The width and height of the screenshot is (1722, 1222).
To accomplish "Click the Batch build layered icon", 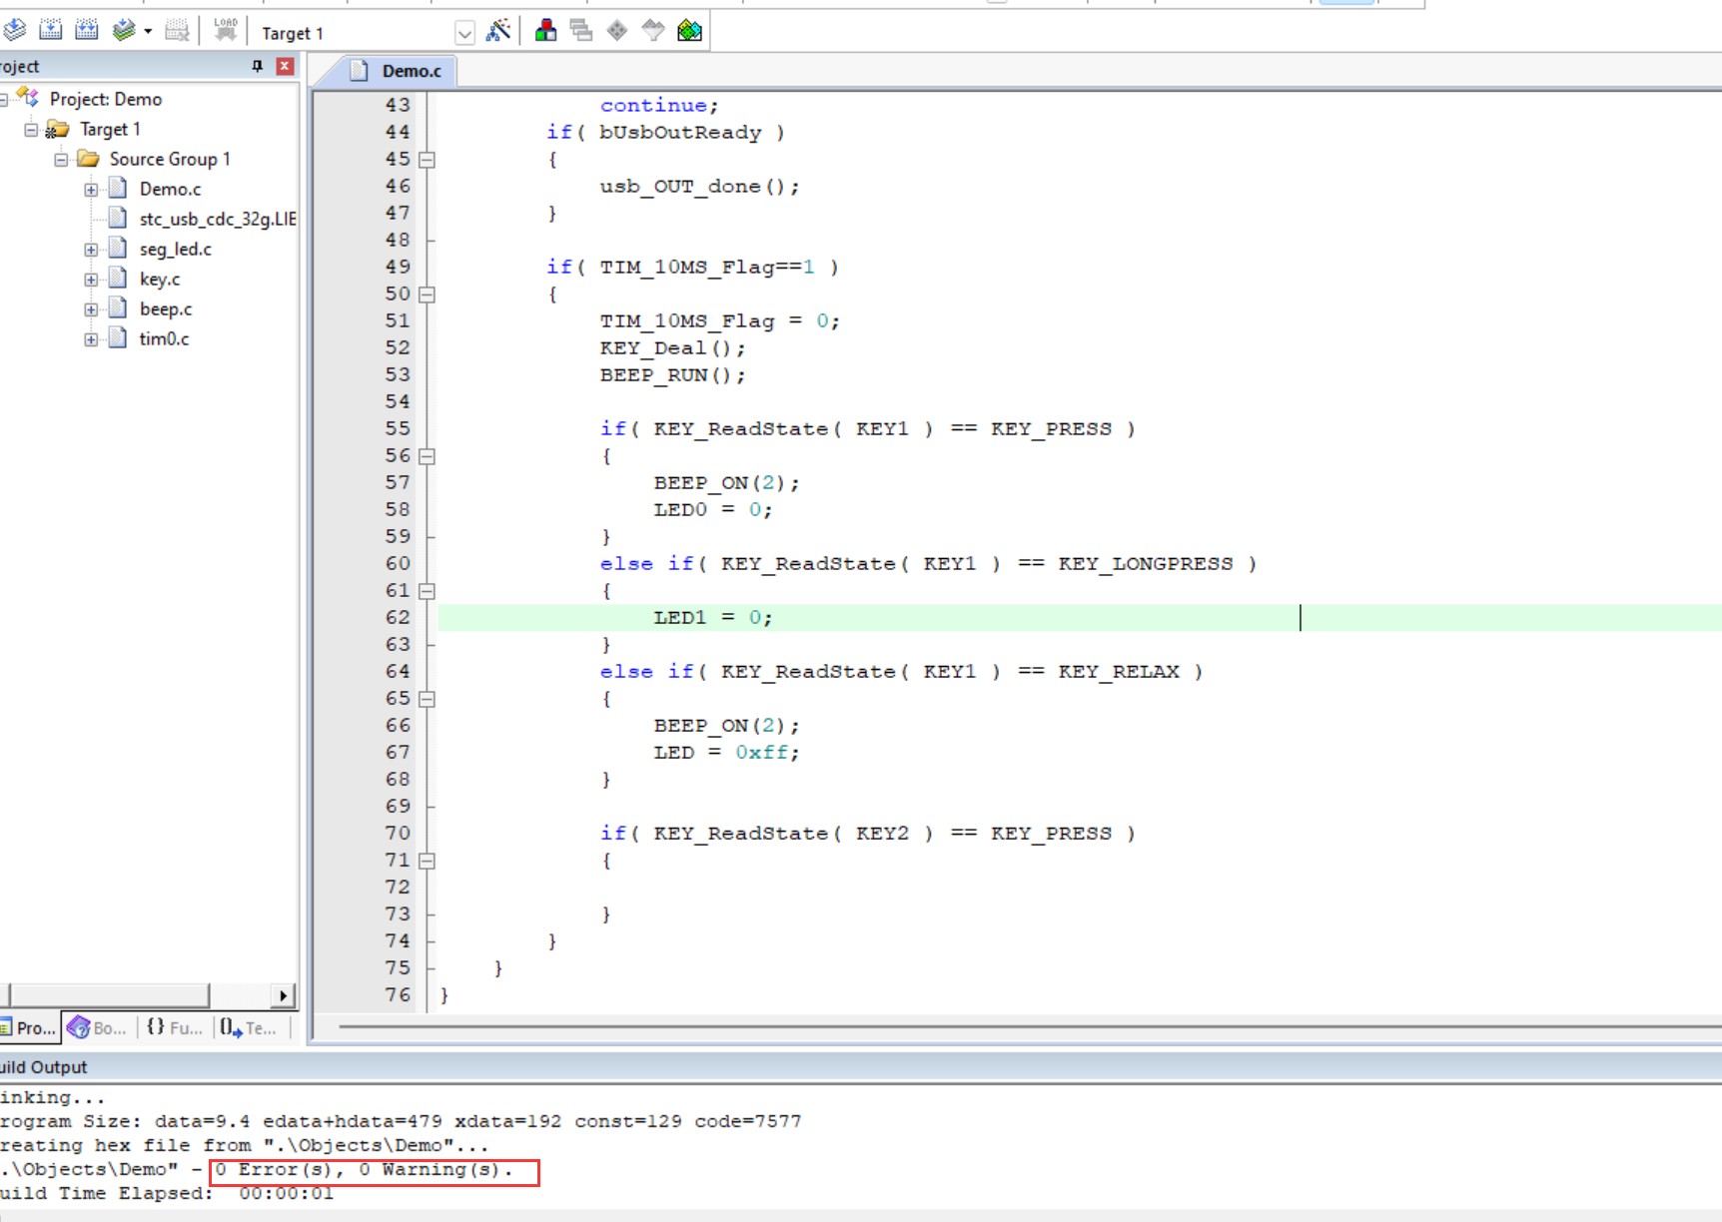I will coord(124,30).
